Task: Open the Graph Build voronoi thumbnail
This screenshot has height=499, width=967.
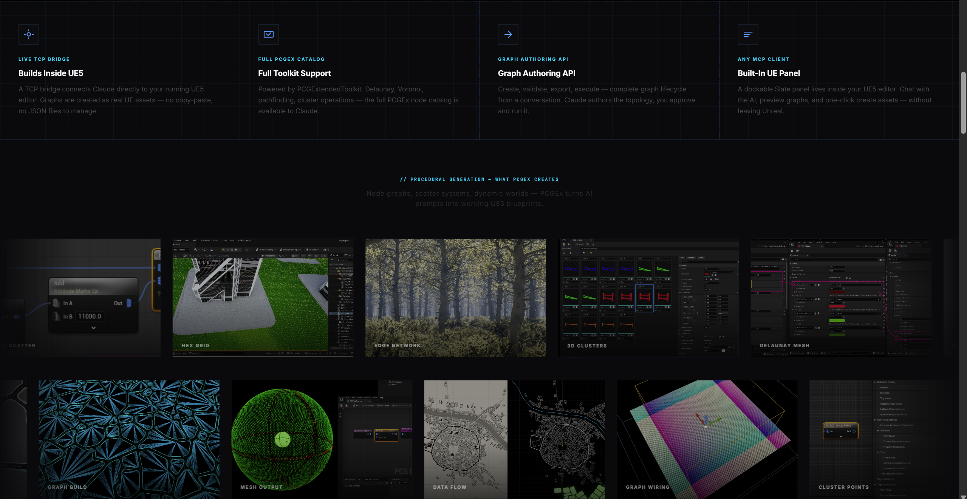Action: (129, 439)
